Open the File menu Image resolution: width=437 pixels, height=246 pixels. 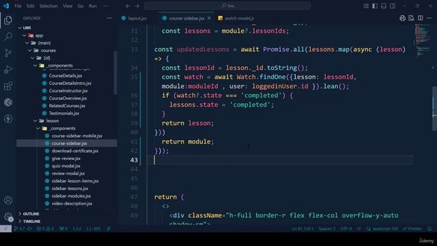click(x=18, y=6)
